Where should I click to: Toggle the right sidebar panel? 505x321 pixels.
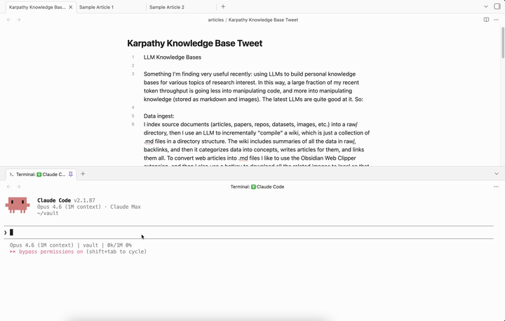[x=497, y=7]
